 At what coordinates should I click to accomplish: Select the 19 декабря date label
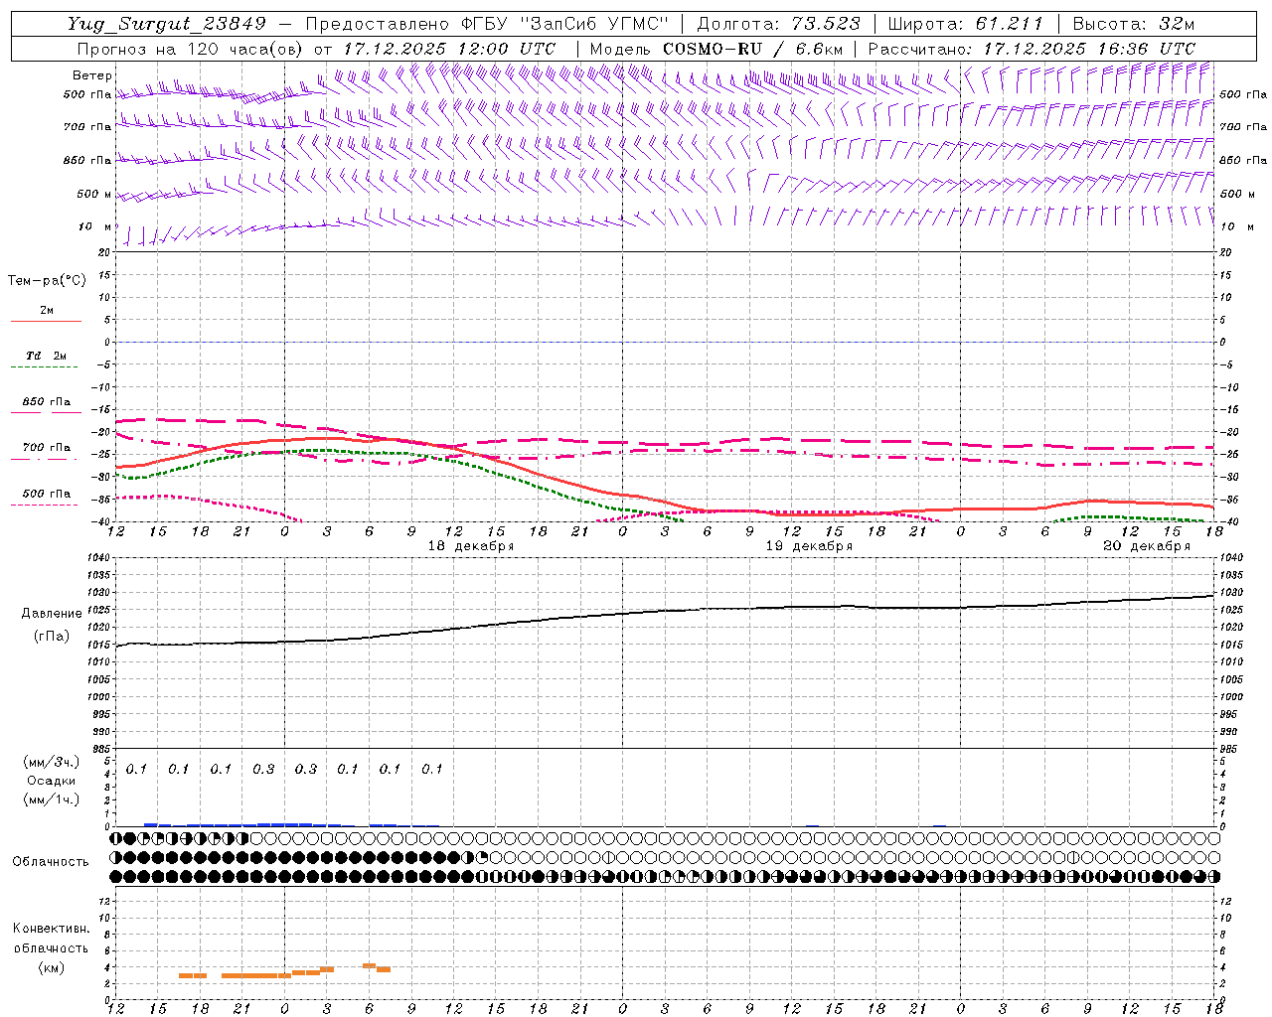809,546
